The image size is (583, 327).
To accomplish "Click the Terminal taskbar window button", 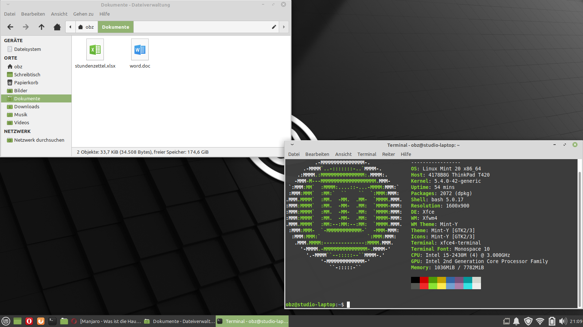I will pyautogui.click(x=252, y=321).
